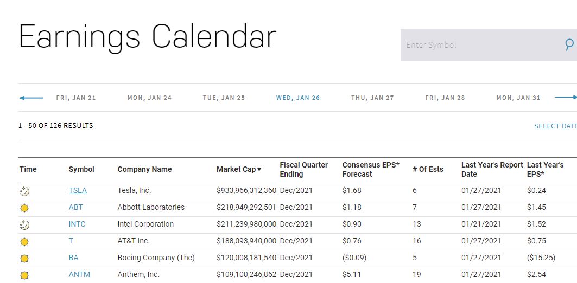Click the sun icon in the Anthem row
577x283 pixels.
pyautogui.click(x=24, y=275)
